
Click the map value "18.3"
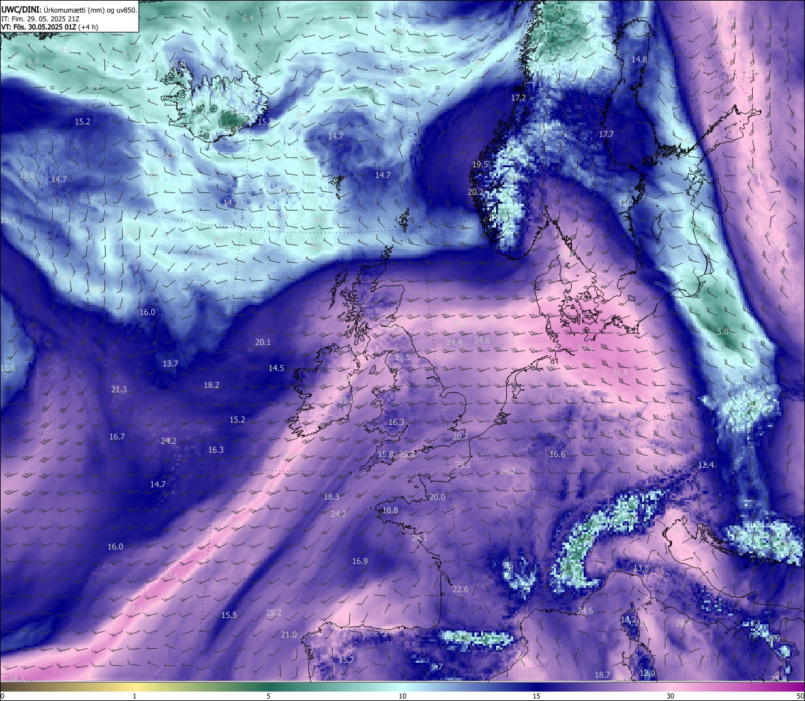click(331, 497)
